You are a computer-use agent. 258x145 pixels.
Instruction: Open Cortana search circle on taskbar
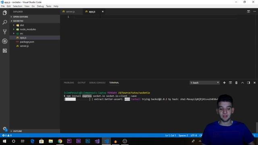click(13, 141)
